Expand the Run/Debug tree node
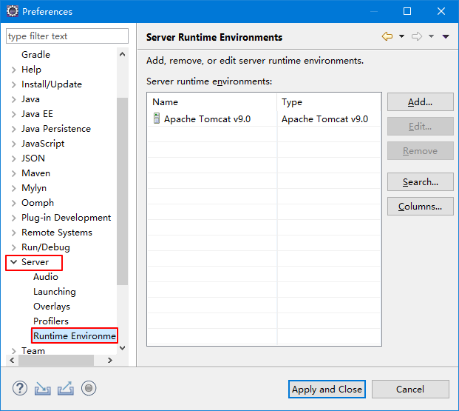 click(x=13, y=247)
